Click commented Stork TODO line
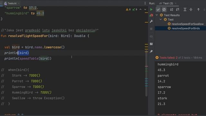 click(21, 75)
